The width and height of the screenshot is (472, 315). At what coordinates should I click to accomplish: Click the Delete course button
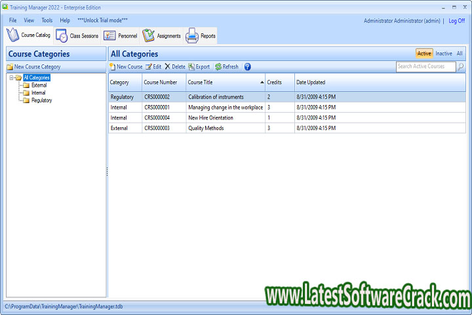pos(175,67)
